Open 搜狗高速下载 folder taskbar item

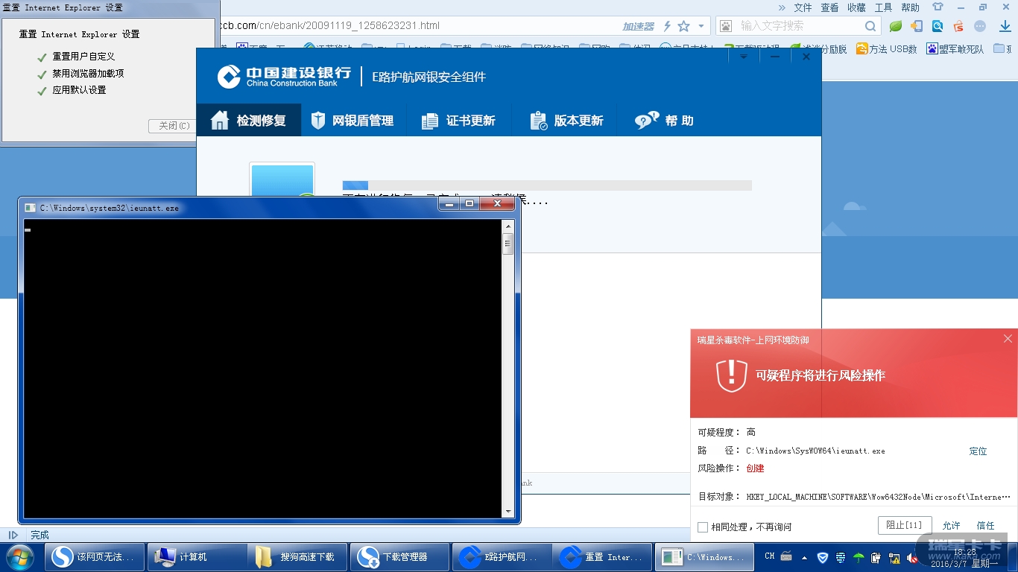298,557
